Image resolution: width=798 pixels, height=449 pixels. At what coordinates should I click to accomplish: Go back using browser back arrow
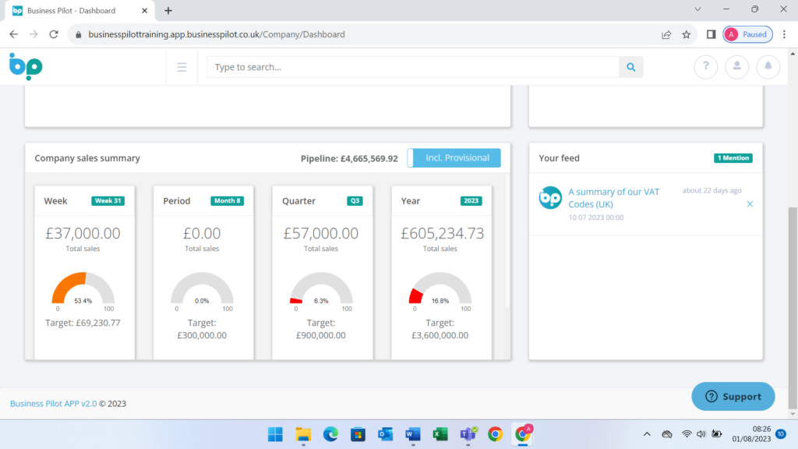pyautogui.click(x=14, y=34)
